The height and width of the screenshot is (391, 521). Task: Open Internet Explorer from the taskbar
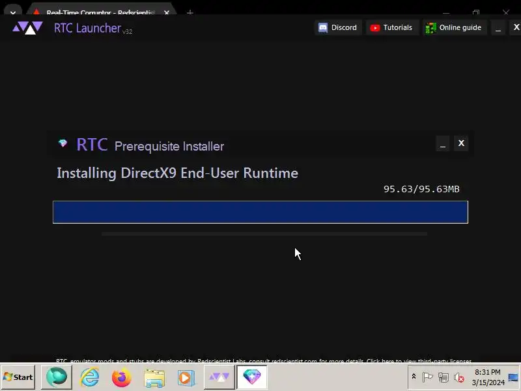coord(90,377)
